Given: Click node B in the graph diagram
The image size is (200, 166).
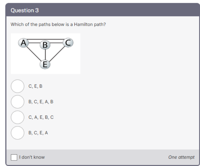Looking at the screenshot, I should [45, 45].
